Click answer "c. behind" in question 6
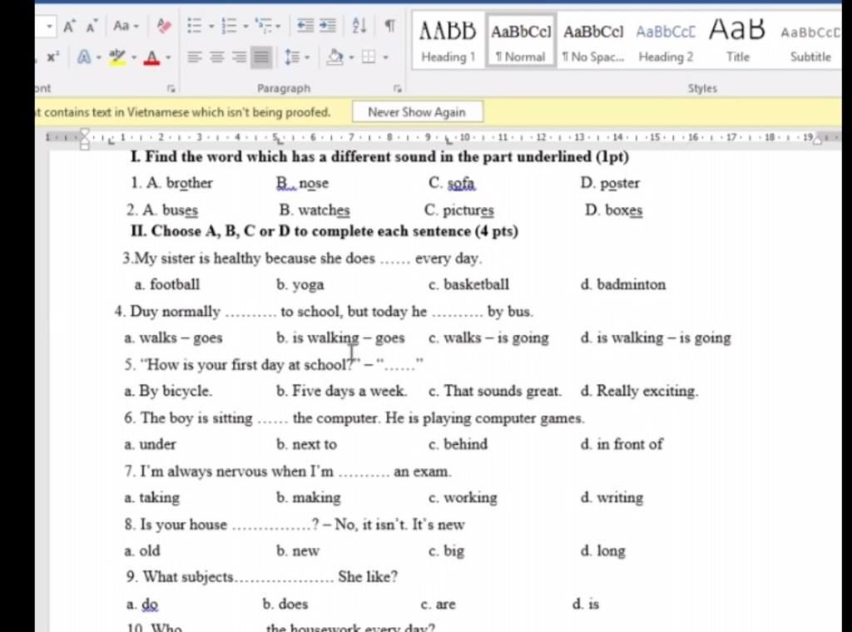852x632 pixels. click(458, 444)
